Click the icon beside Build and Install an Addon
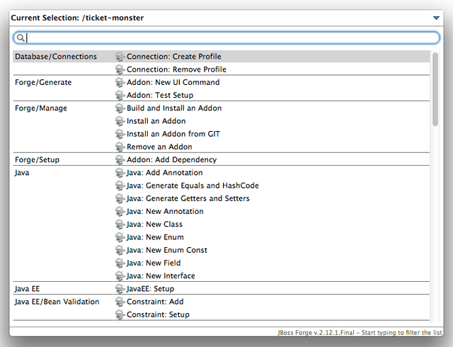Image resolution: width=453 pixels, height=347 pixels. tap(120, 108)
